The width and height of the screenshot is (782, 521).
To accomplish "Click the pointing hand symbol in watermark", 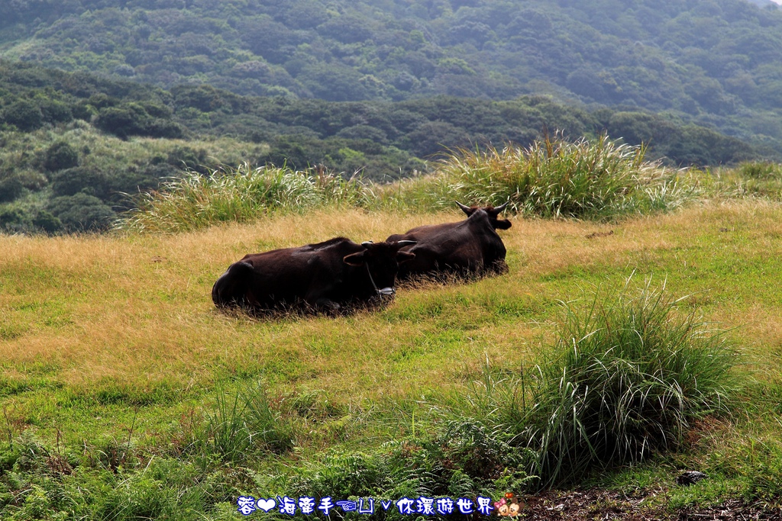I will 346,506.
